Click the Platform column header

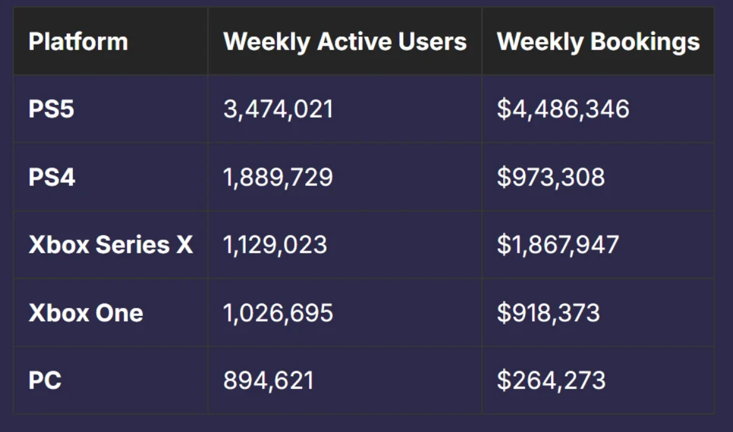[78, 42]
